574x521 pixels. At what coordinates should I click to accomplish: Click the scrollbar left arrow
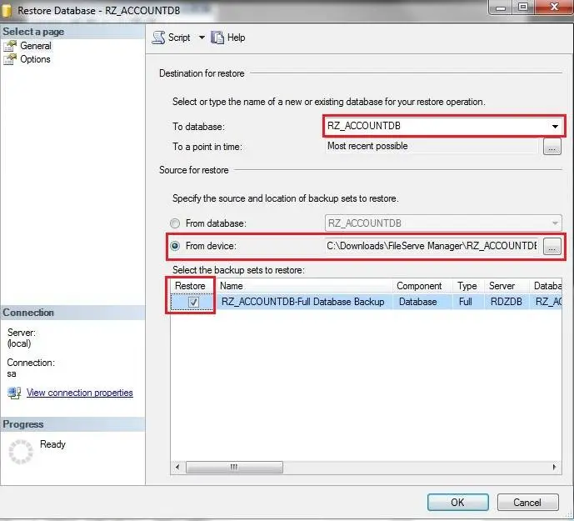pos(177,467)
